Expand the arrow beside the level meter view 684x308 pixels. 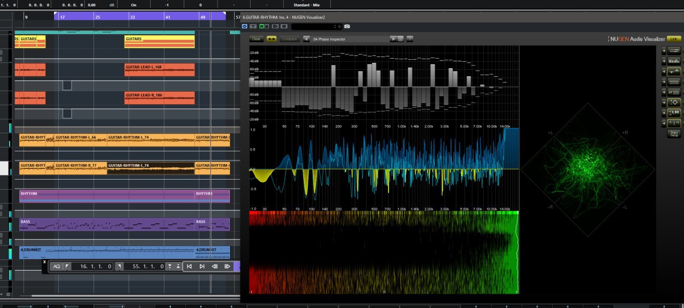point(664,51)
